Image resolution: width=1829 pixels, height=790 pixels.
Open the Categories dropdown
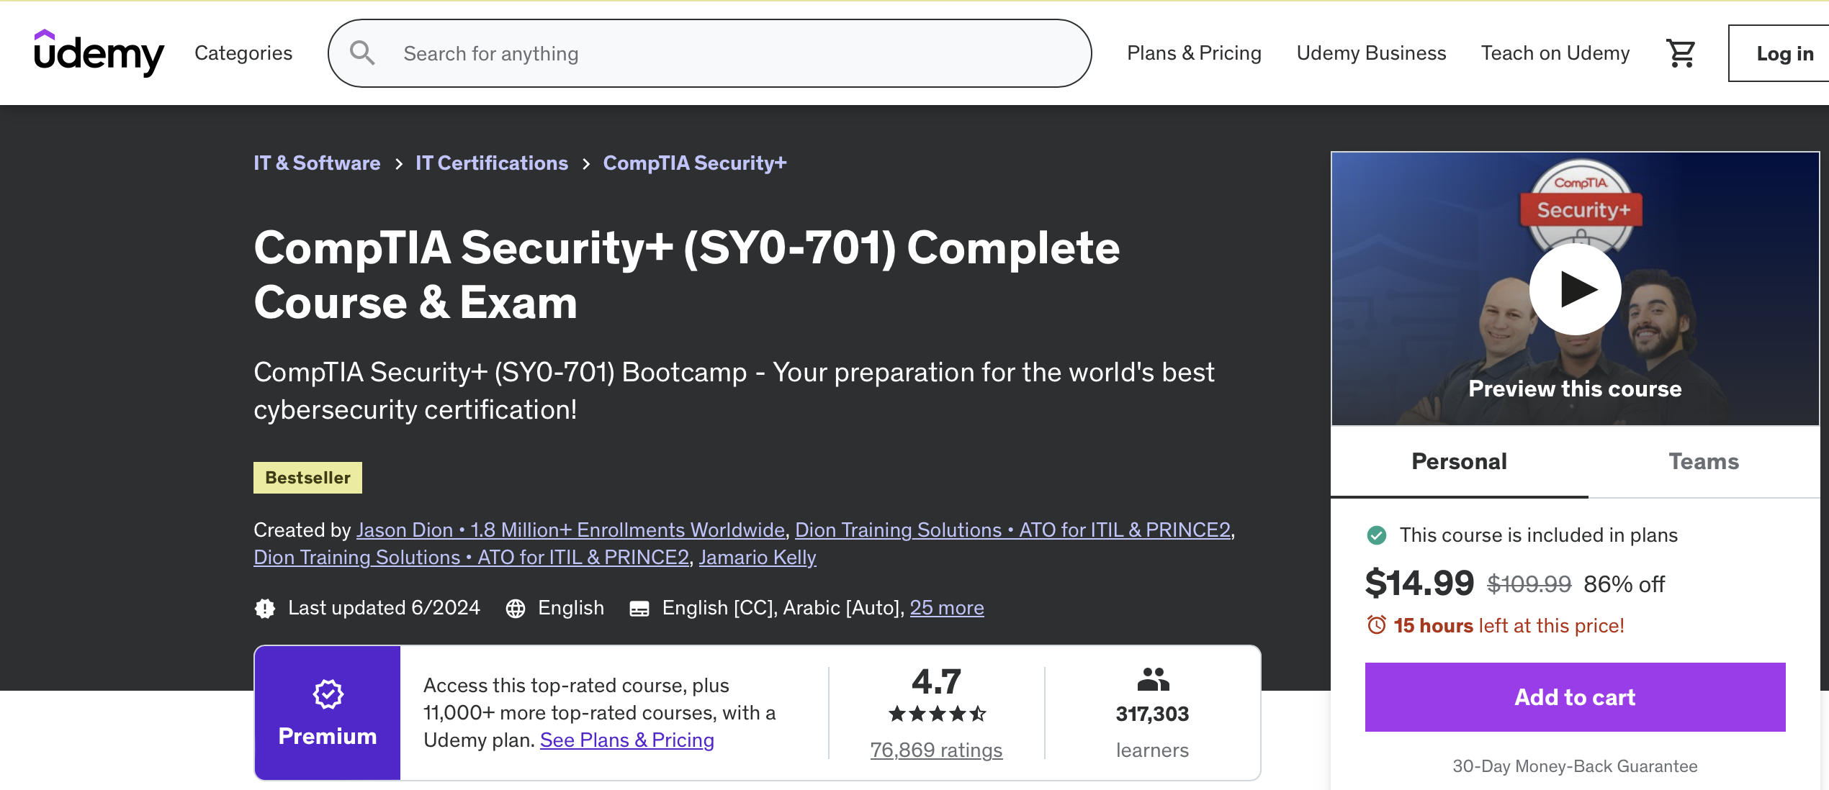[243, 53]
